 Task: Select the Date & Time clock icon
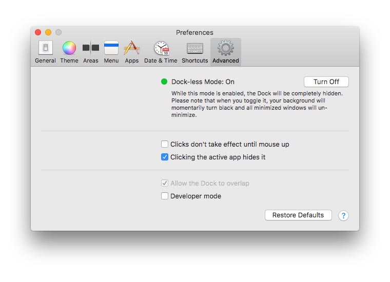point(161,48)
